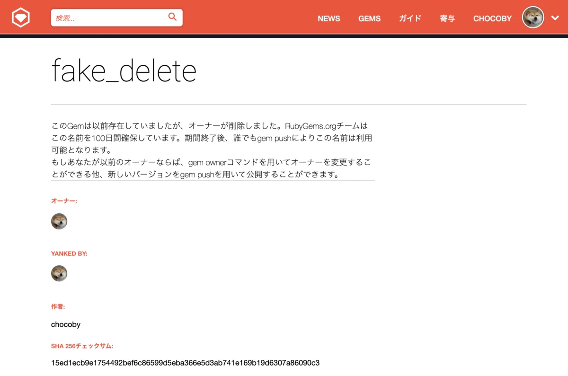Click the オーナー section label

click(x=64, y=201)
